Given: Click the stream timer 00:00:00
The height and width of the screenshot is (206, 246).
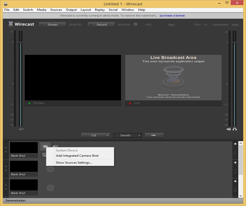Looking at the screenshot, I should pyautogui.click(x=75, y=25).
